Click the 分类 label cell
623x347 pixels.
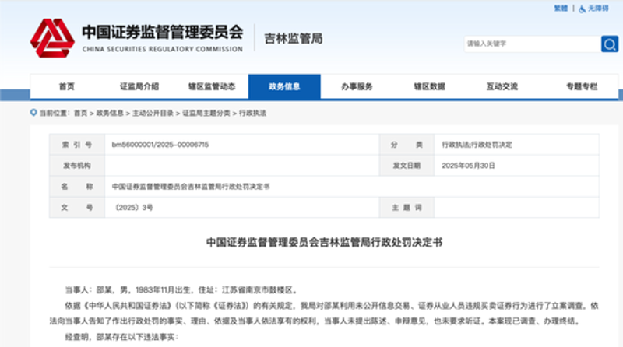tap(407, 145)
